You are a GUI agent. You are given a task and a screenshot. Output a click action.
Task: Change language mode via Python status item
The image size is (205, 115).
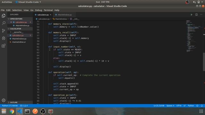pyautogui.click(x=191, y=106)
